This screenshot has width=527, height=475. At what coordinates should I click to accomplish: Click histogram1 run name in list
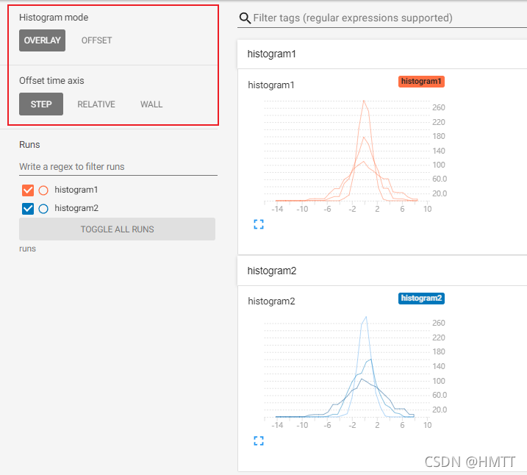(x=76, y=190)
